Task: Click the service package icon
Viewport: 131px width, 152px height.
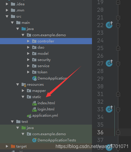Action: pos(34,66)
